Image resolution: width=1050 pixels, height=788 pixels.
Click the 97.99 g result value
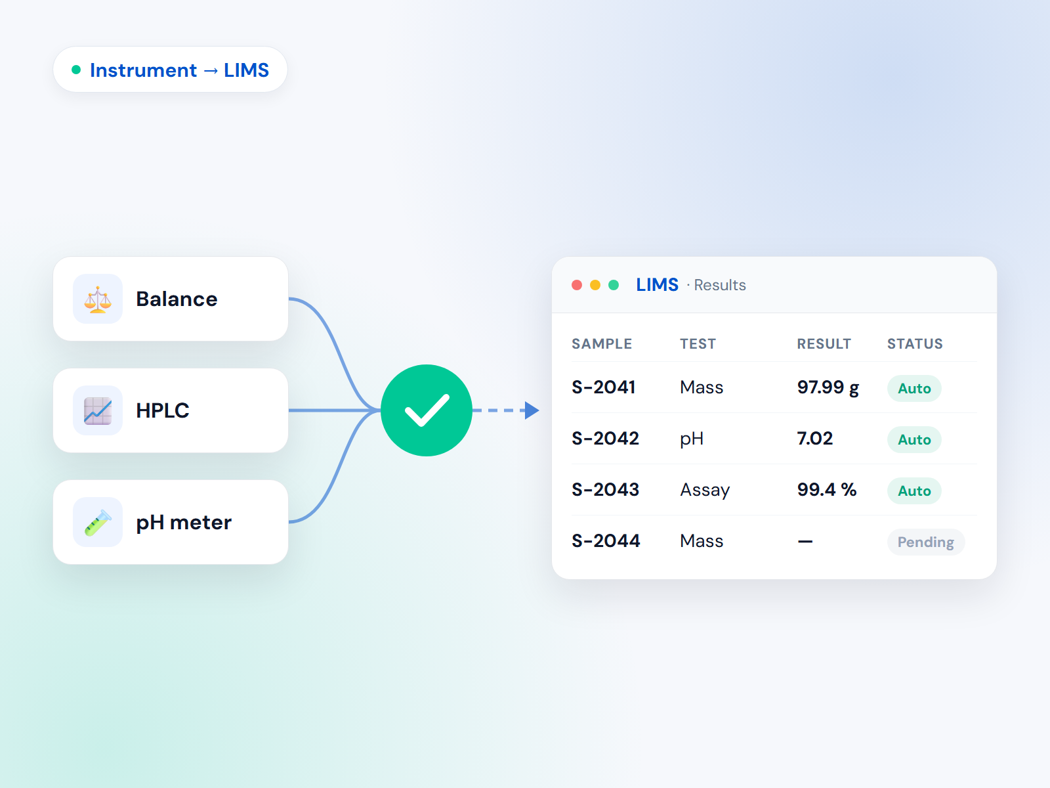coord(828,387)
